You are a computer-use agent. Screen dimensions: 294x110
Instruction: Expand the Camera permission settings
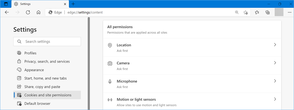point(192,66)
